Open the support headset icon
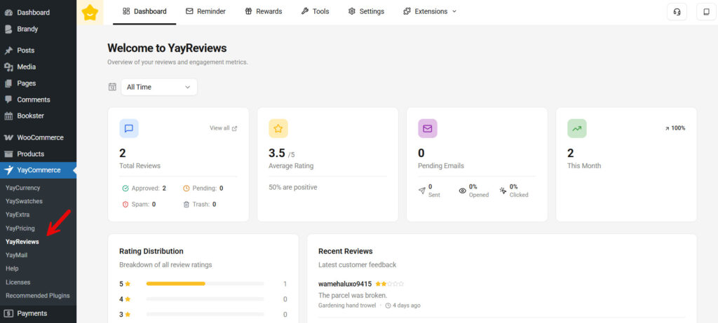Screen dimensions: 718x323 (677, 12)
